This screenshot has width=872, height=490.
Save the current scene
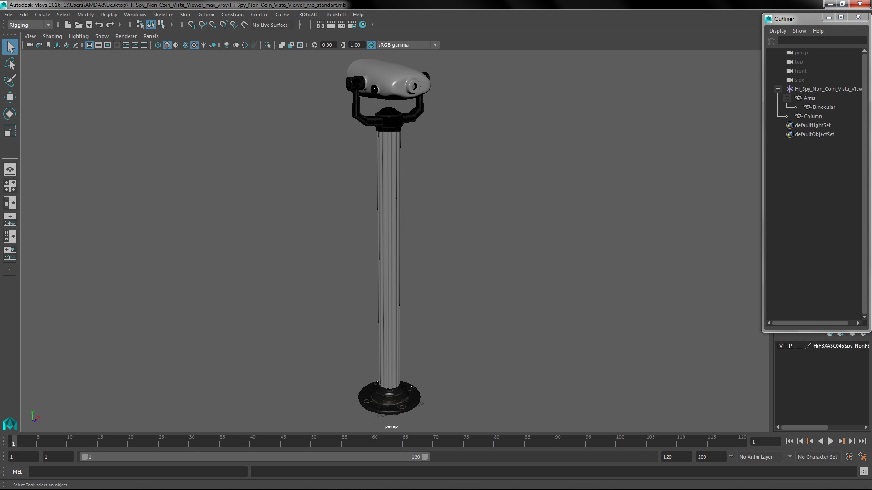tap(89, 25)
